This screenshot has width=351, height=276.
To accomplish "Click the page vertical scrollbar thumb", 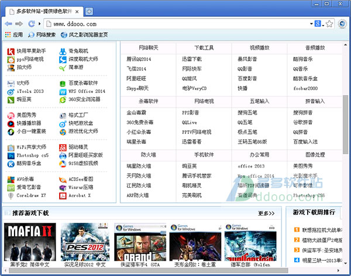I will point(345,124).
